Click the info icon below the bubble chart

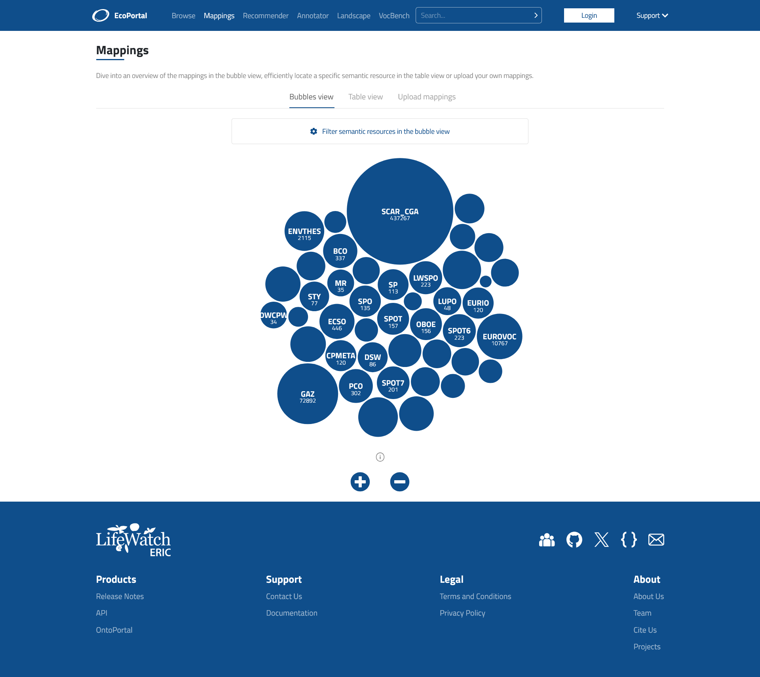(380, 457)
